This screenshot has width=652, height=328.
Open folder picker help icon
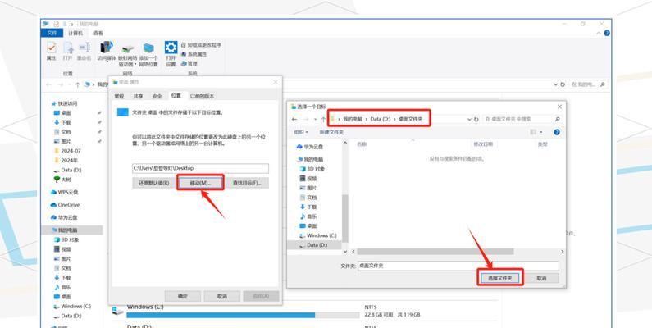(557, 132)
